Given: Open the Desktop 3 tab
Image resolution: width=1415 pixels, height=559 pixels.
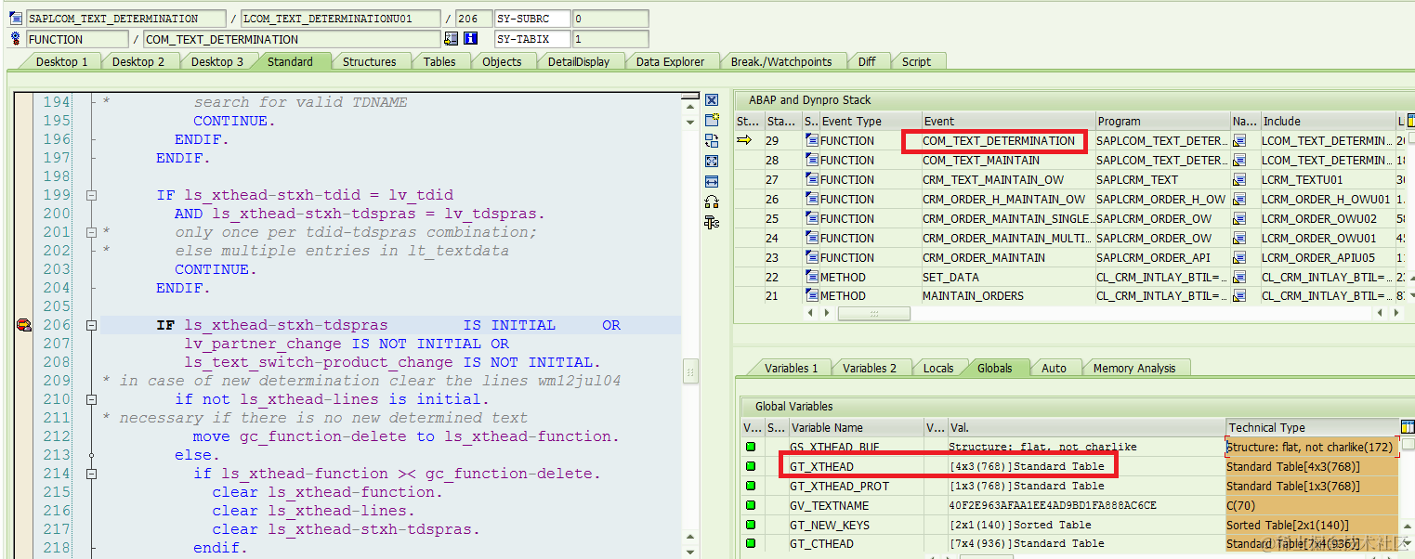Looking at the screenshot, I should point(217,61).
